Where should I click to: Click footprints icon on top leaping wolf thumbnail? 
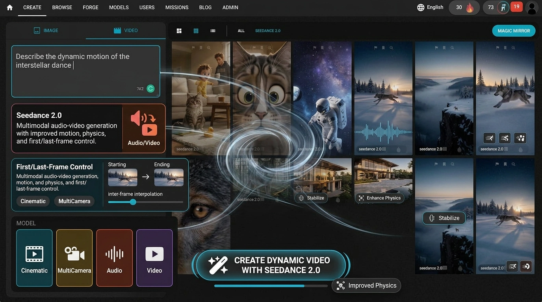(x=520, y=138)
